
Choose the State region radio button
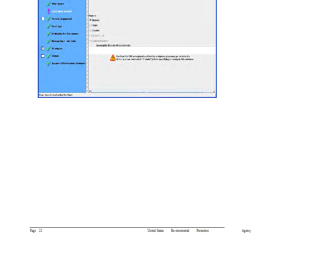click(90, 25)
